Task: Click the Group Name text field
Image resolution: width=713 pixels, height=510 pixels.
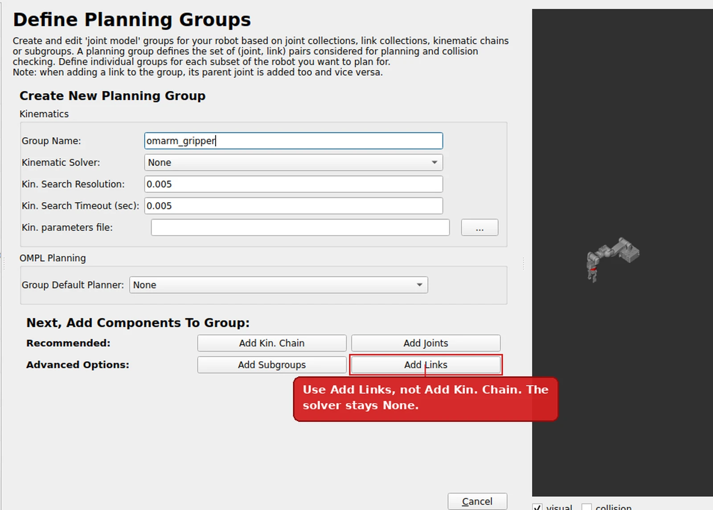Action: pyautogui.click(x=293, y=141)
